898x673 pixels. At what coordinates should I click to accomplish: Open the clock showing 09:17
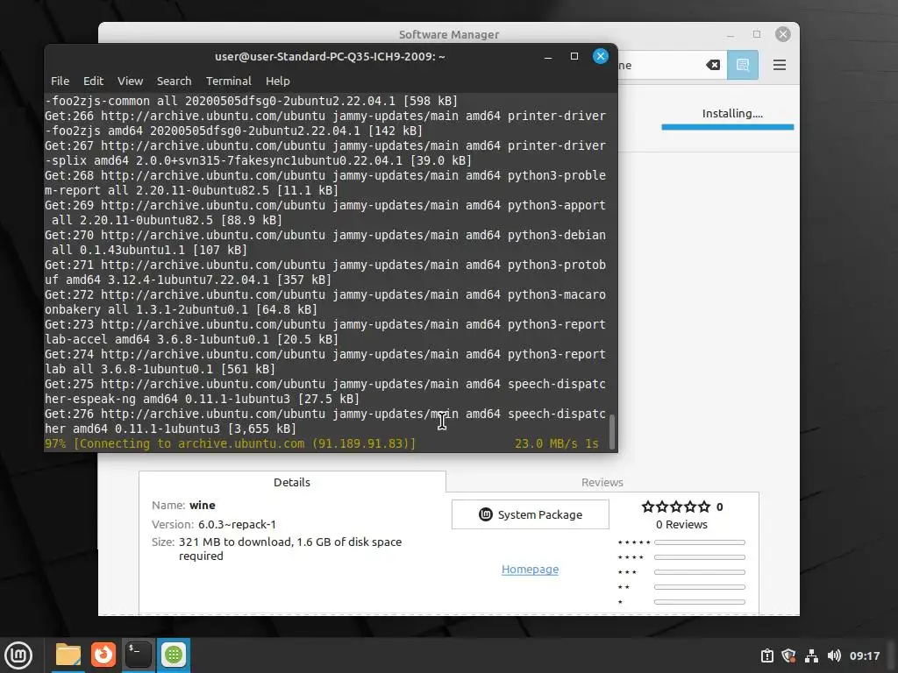point(864,655)
